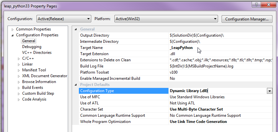Expand the Linker node arrow

point(19,65)
